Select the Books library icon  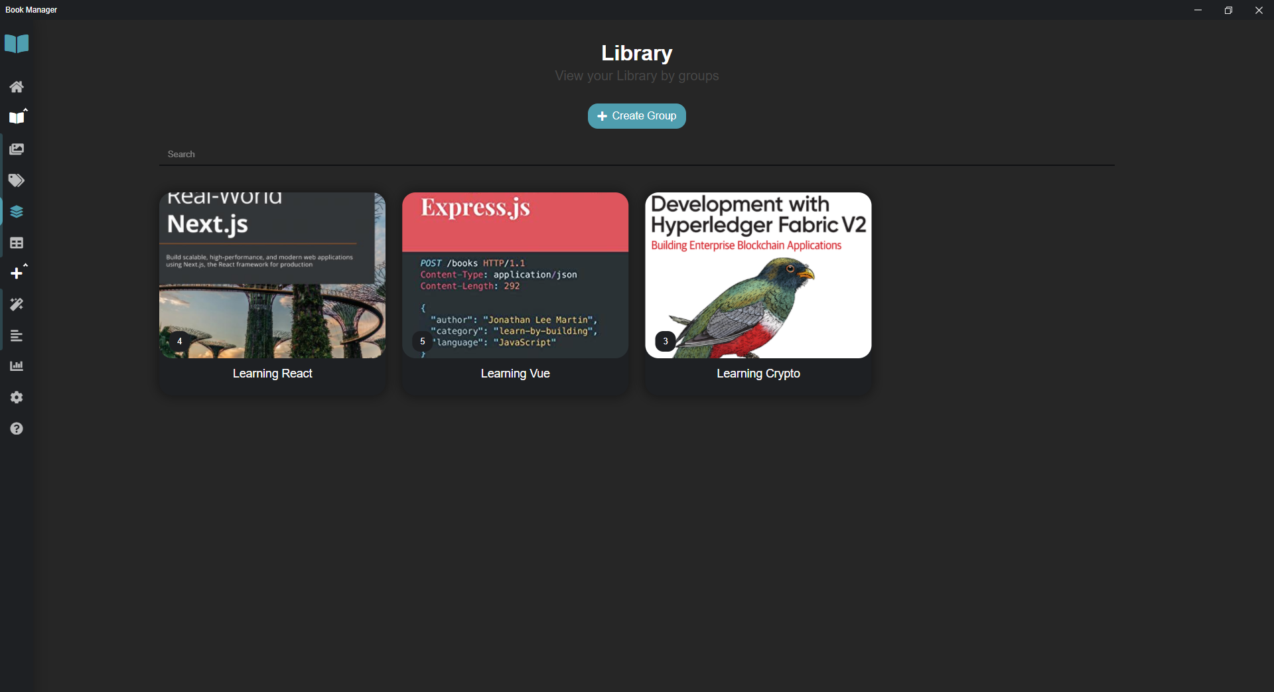tap(17, 117)
